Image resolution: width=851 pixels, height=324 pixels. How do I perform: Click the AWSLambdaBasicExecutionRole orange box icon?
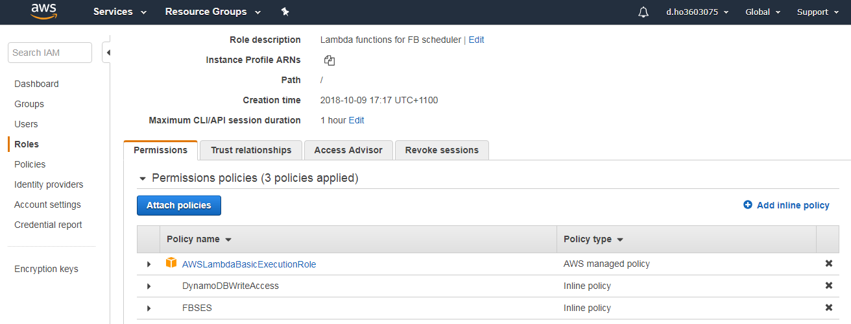point(171,263)
